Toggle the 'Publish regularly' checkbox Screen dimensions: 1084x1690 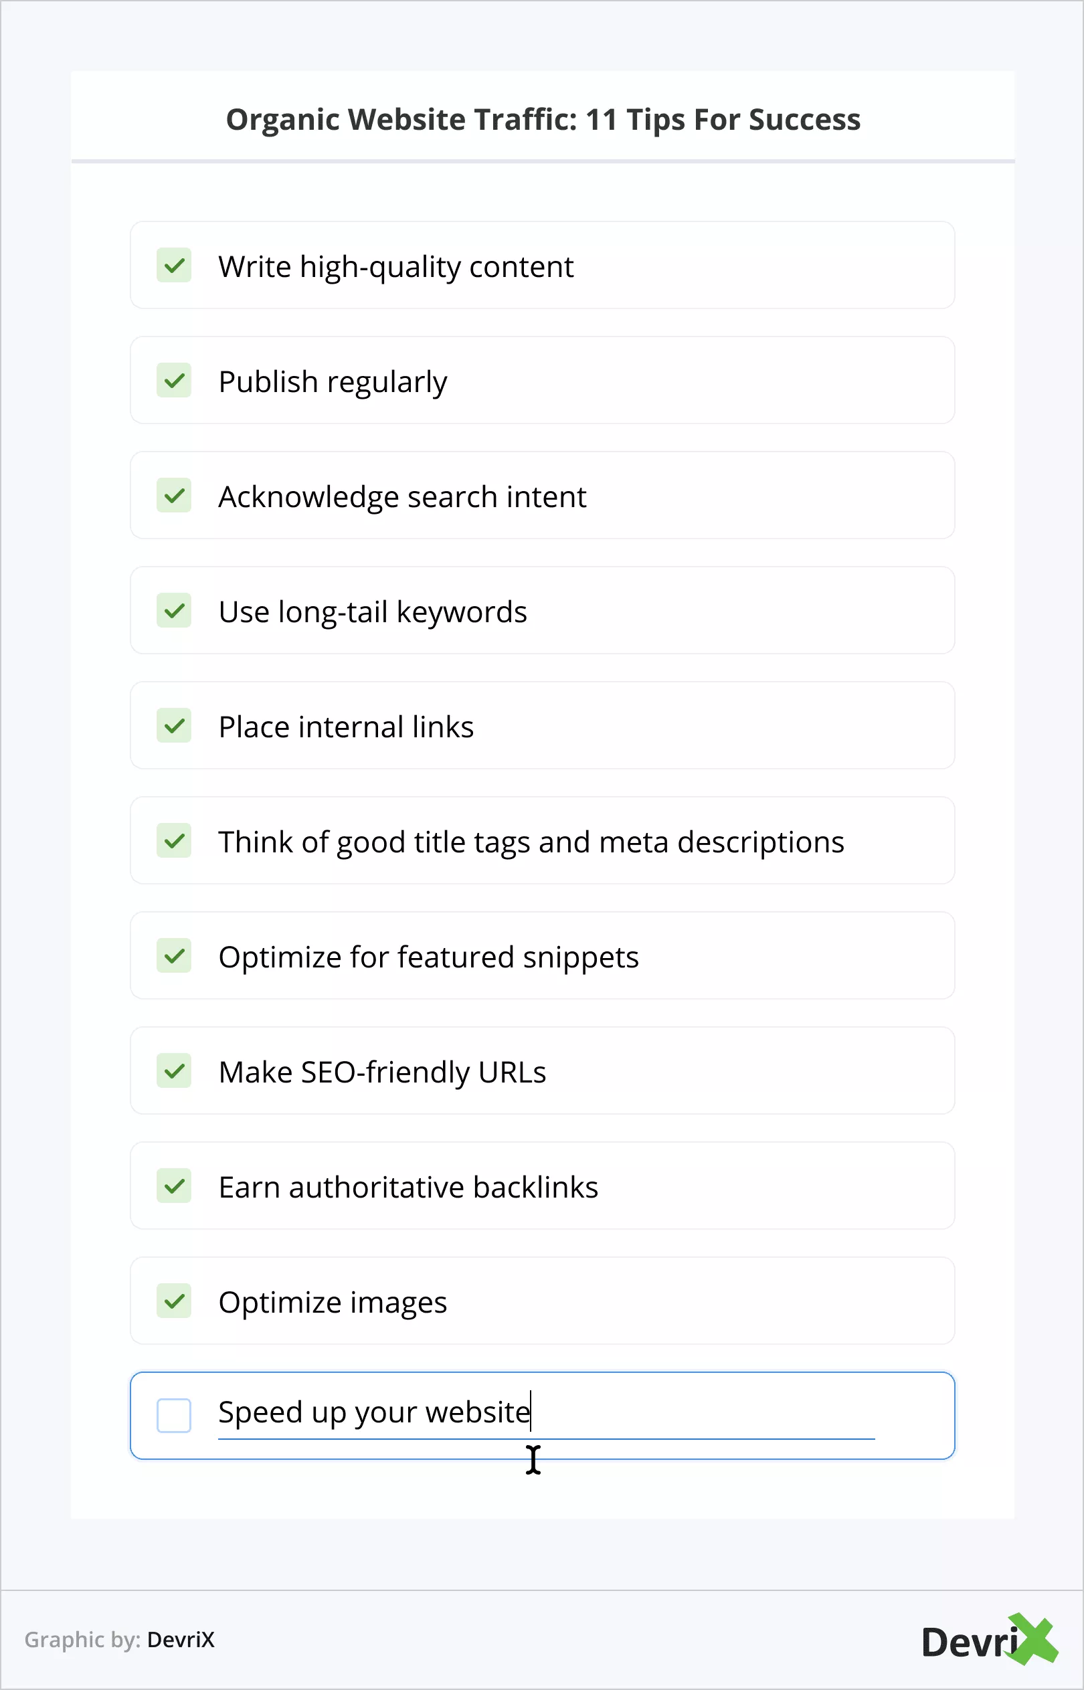click(174, 381)
